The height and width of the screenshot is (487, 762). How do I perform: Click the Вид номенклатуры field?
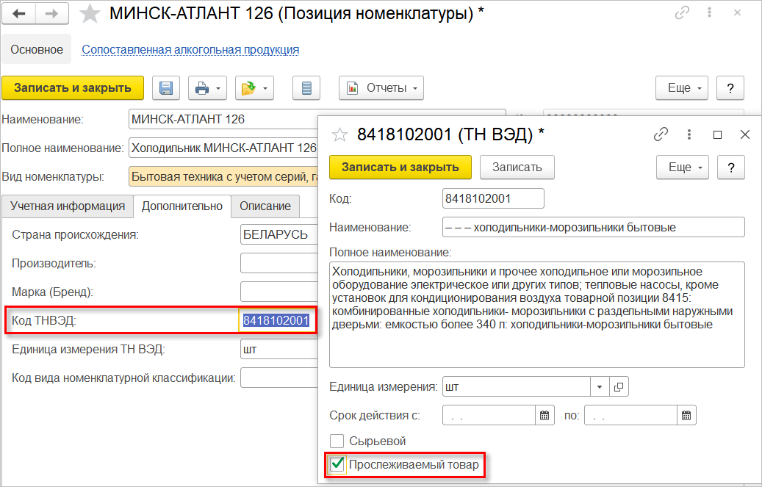[223, 176]
